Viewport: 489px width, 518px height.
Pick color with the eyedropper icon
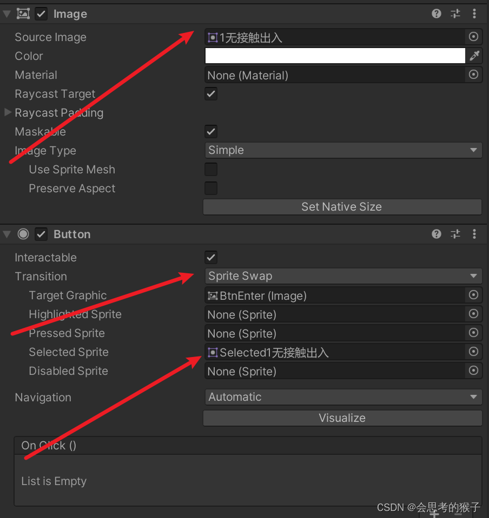pyautogui.click(x=475, y=55)
